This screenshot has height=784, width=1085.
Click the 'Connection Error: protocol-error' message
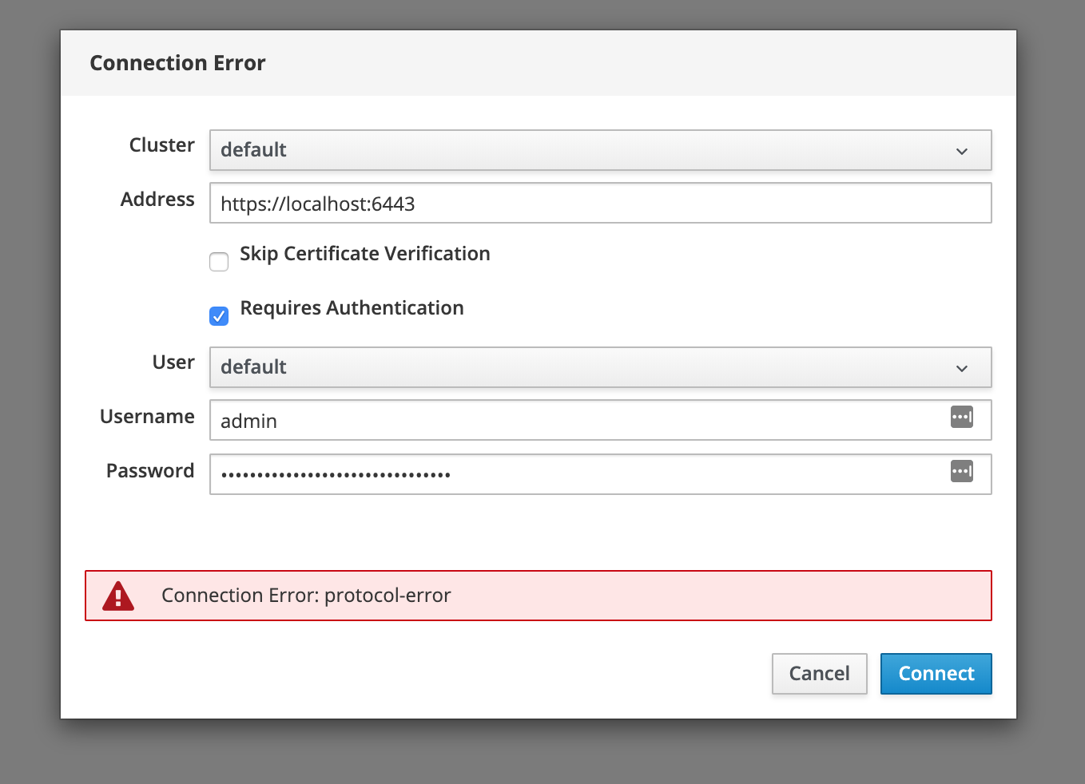coord(307,596)
